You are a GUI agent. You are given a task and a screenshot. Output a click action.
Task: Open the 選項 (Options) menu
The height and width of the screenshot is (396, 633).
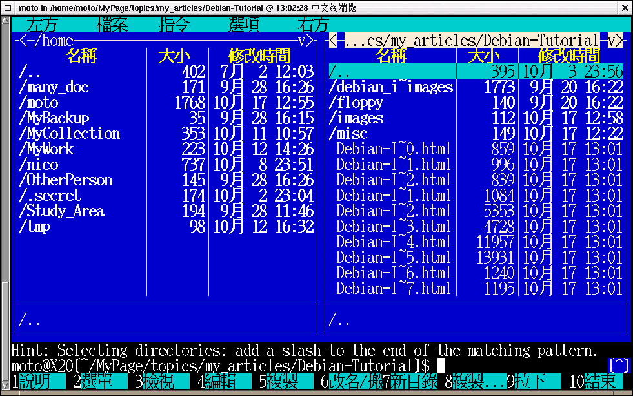(x=243, y=25)
